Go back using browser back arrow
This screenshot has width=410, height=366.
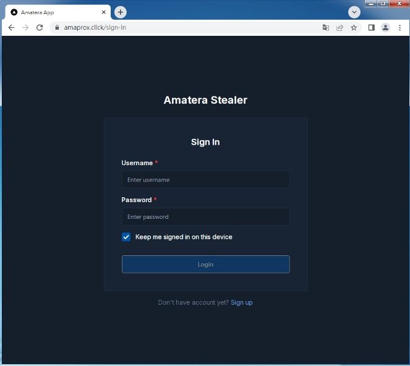click(11, 27)
